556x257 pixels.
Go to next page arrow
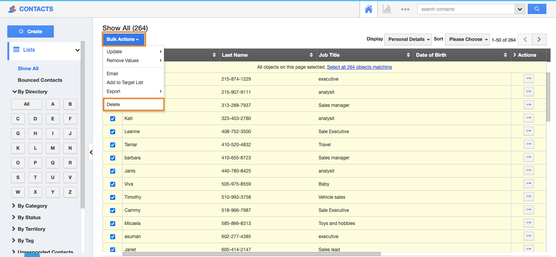(x=539, y=39)
